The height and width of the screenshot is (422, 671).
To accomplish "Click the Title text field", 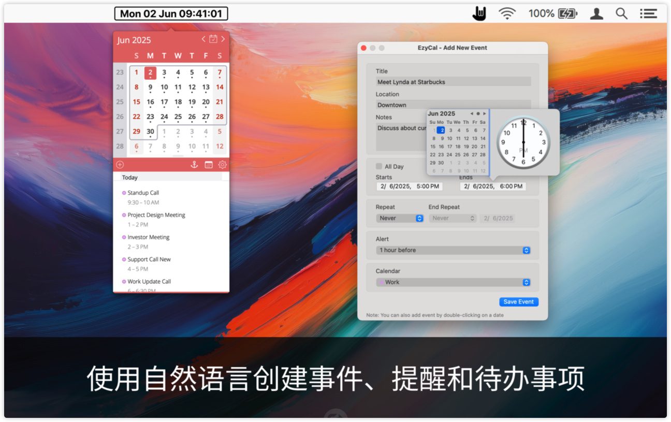I will tap(453, 82).
